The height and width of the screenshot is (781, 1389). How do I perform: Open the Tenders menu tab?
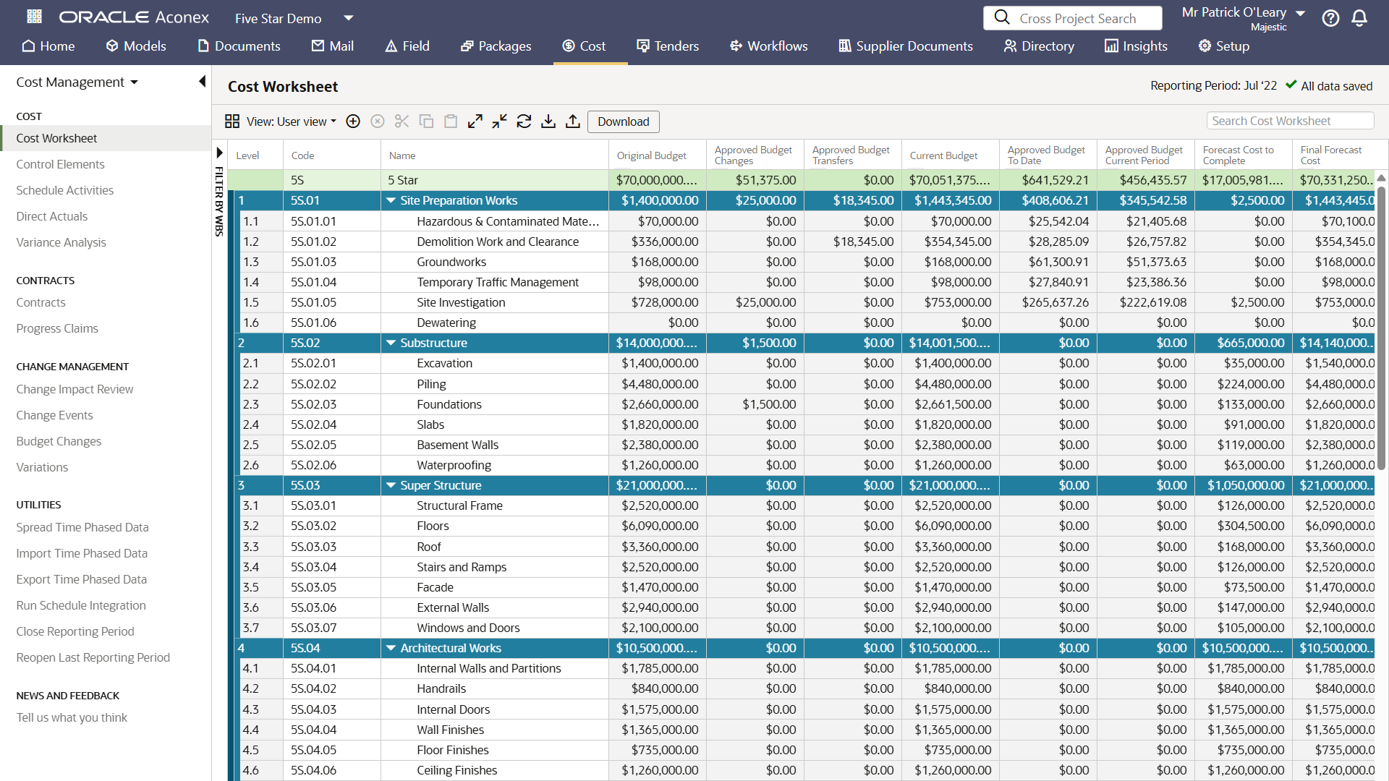click(x=667, y=46)
